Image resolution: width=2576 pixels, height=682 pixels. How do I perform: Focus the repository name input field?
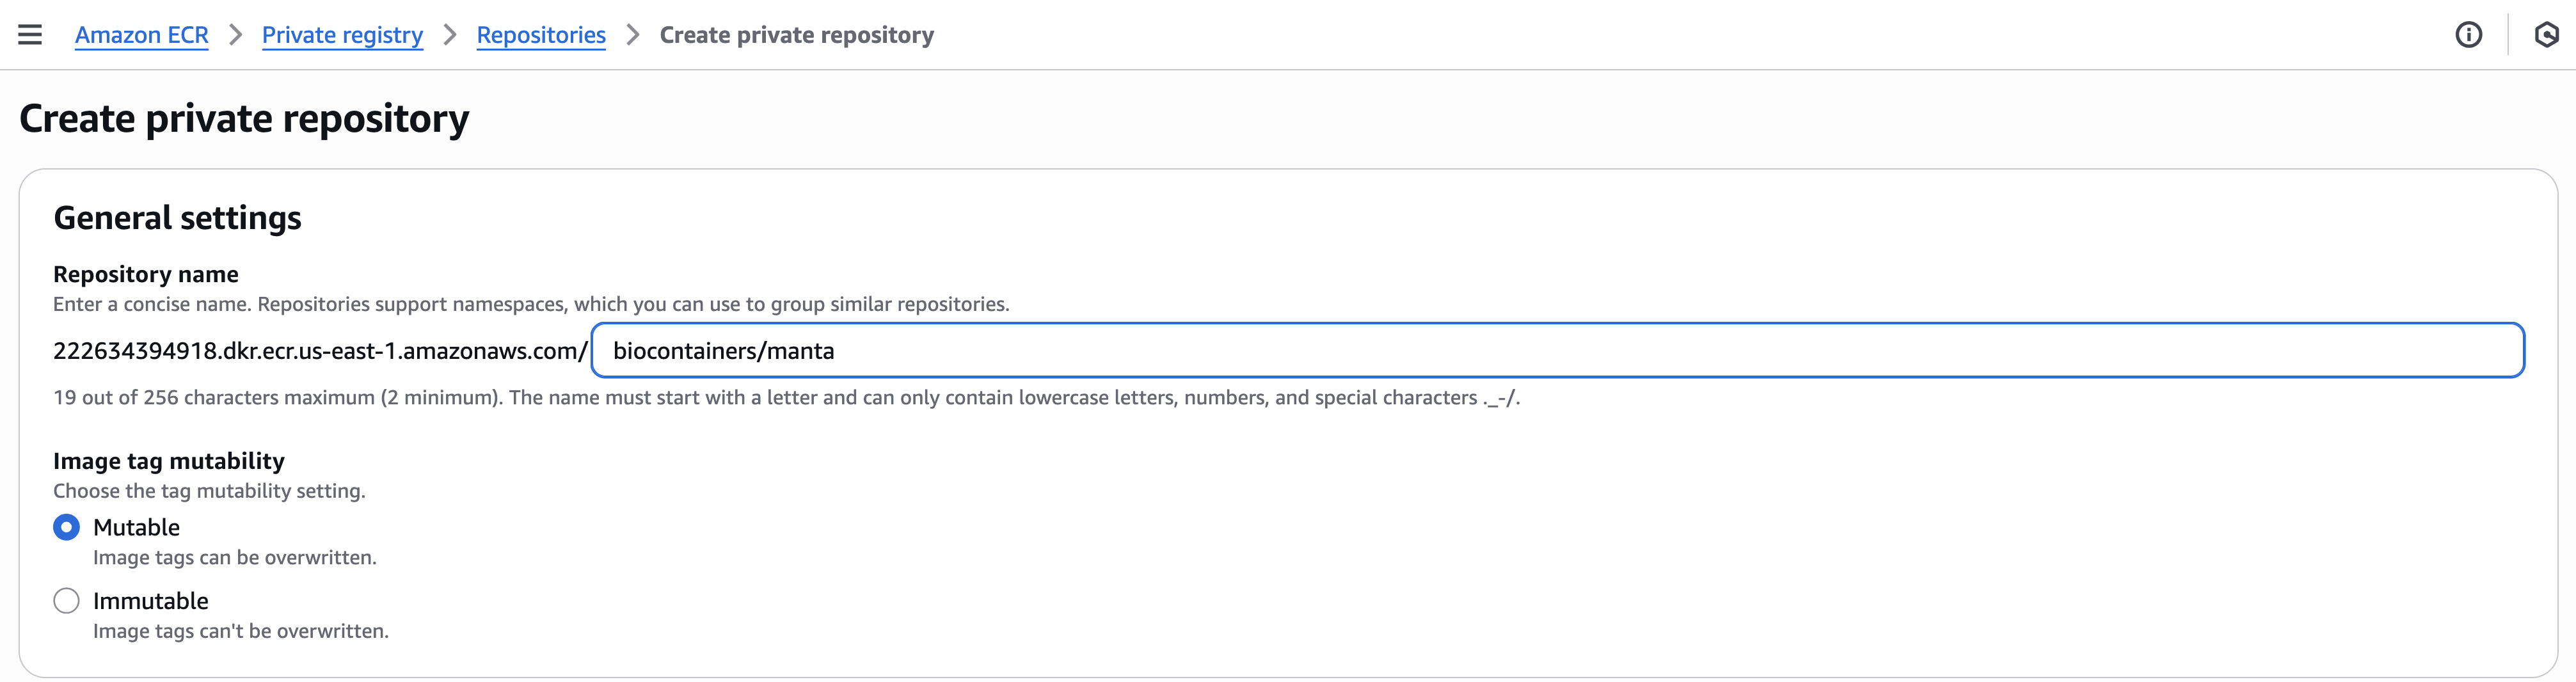tap(1558, 350)
